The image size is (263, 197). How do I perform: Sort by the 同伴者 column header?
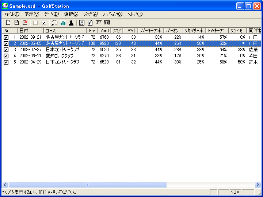[x=254, y=31]
